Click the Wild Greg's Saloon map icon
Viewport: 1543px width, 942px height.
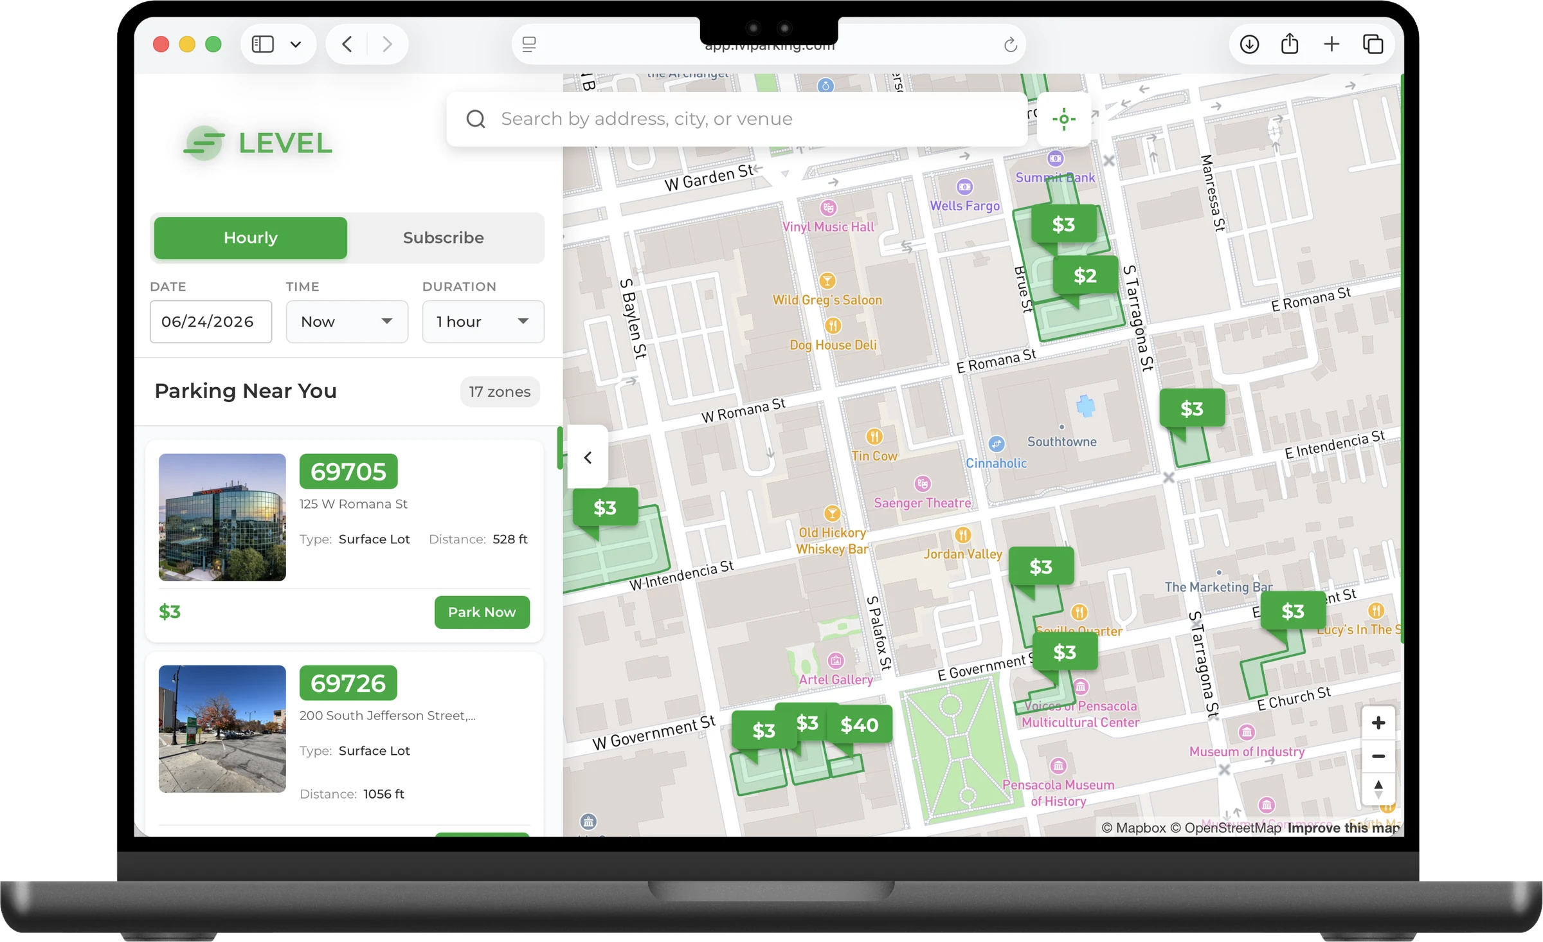tap(827, 281)
